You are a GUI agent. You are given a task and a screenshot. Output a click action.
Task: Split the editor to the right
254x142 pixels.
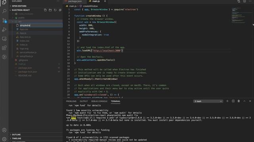click(x=244, y=1)
